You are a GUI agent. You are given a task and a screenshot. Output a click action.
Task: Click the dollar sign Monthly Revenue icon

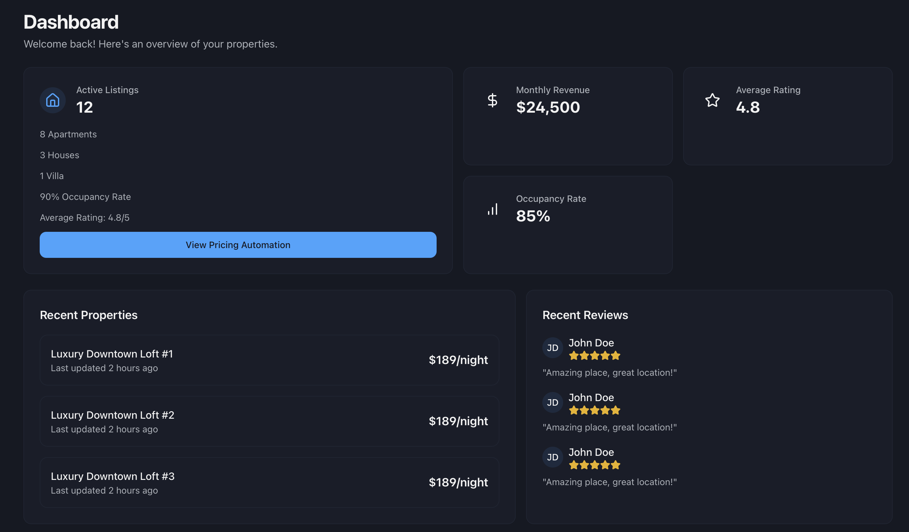tap(492, 100)
